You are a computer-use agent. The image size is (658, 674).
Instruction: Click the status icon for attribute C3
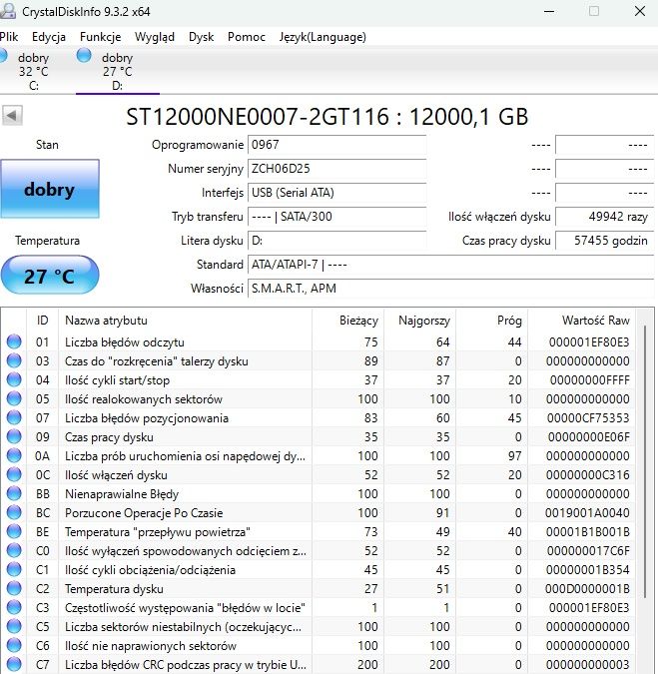[14, 607]
